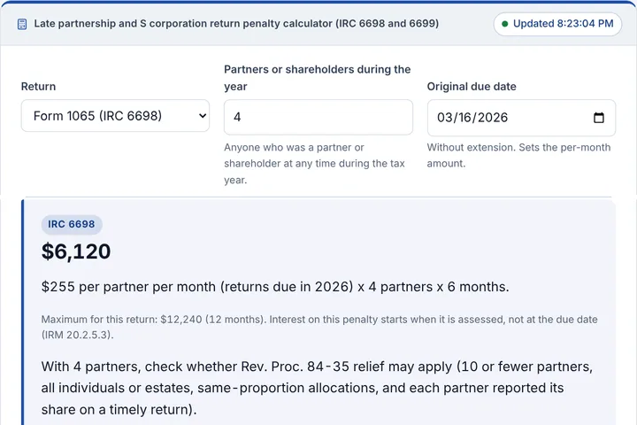
Task: Click the green status dot in Updated badge
Action: coord(504,24)
